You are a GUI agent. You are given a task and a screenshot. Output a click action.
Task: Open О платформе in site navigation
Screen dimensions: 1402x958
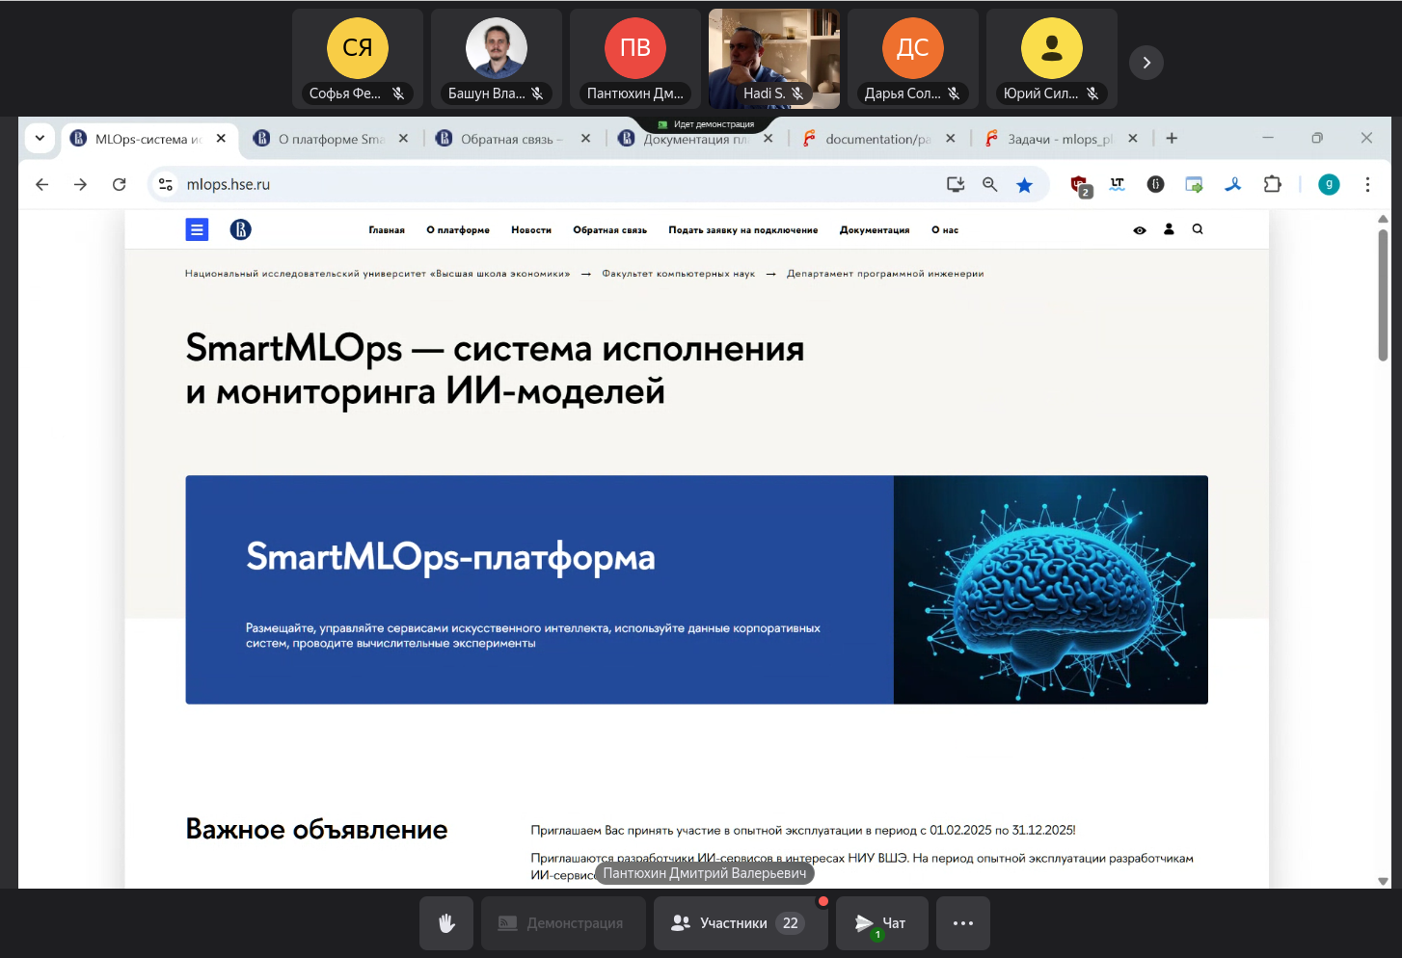coord(458,230)
